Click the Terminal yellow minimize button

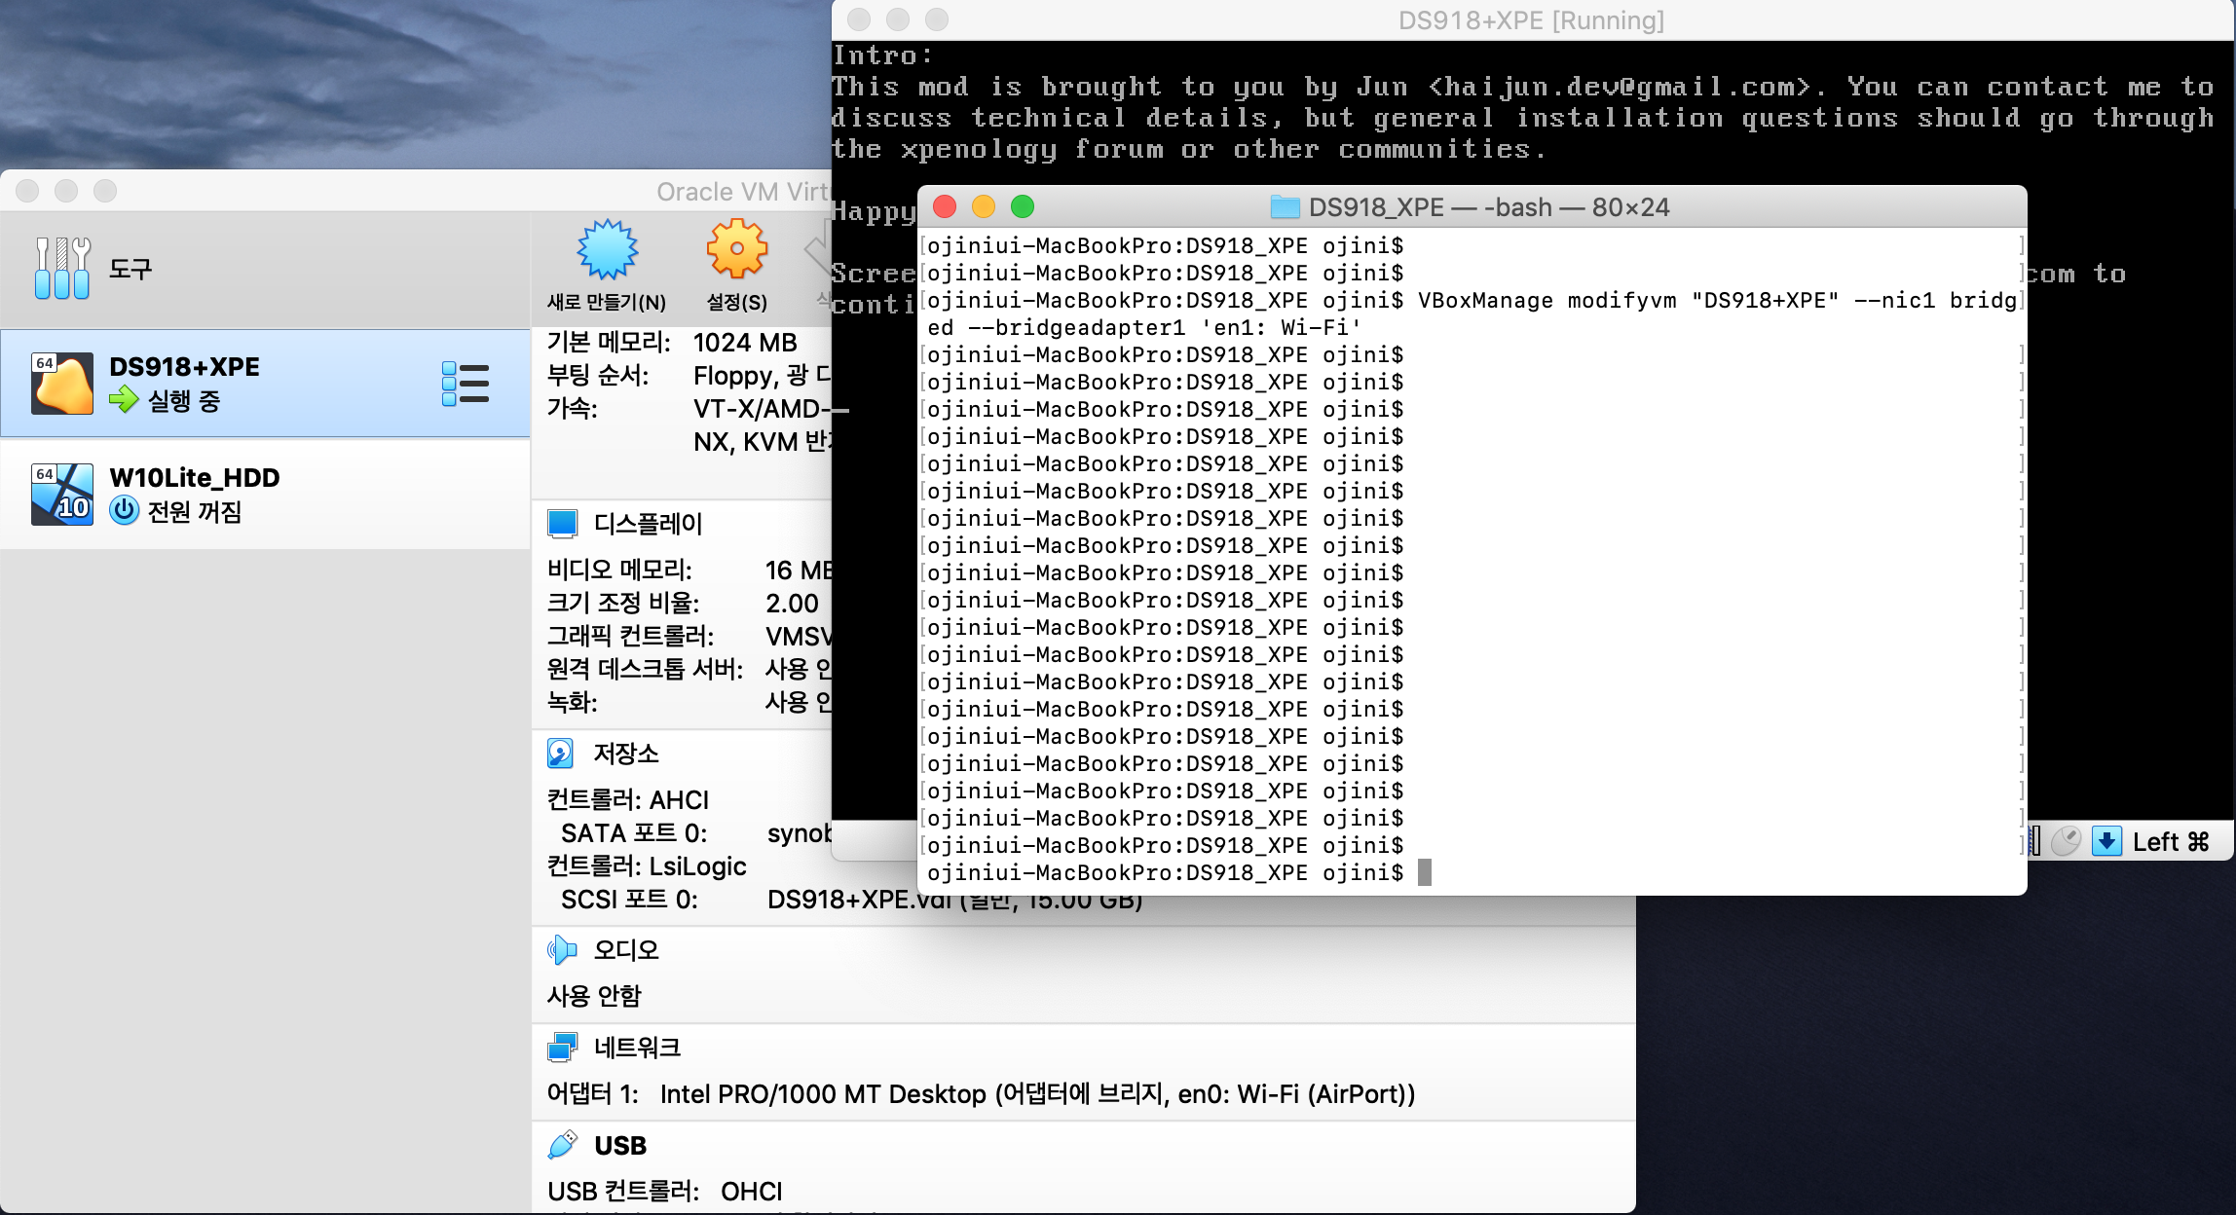click(x=984, y=207)
